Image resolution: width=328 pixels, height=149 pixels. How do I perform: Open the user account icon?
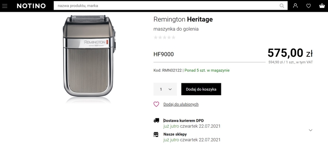point(295,6)
